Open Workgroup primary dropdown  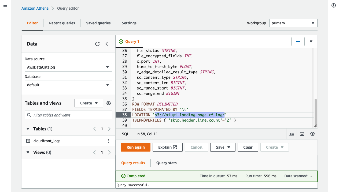click(x=293, y=23)
